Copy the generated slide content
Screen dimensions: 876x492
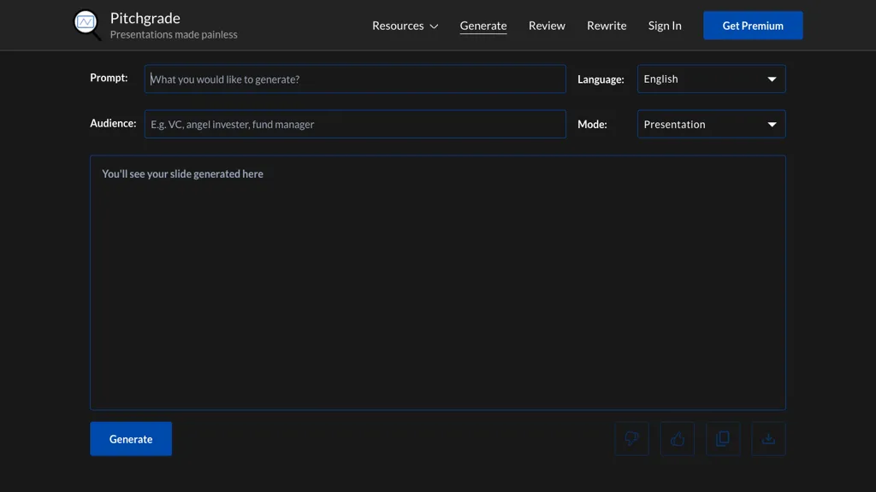click(723, 438)
